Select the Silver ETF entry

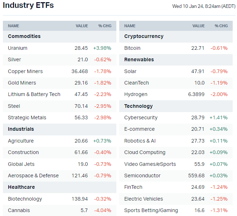point(14,59)
